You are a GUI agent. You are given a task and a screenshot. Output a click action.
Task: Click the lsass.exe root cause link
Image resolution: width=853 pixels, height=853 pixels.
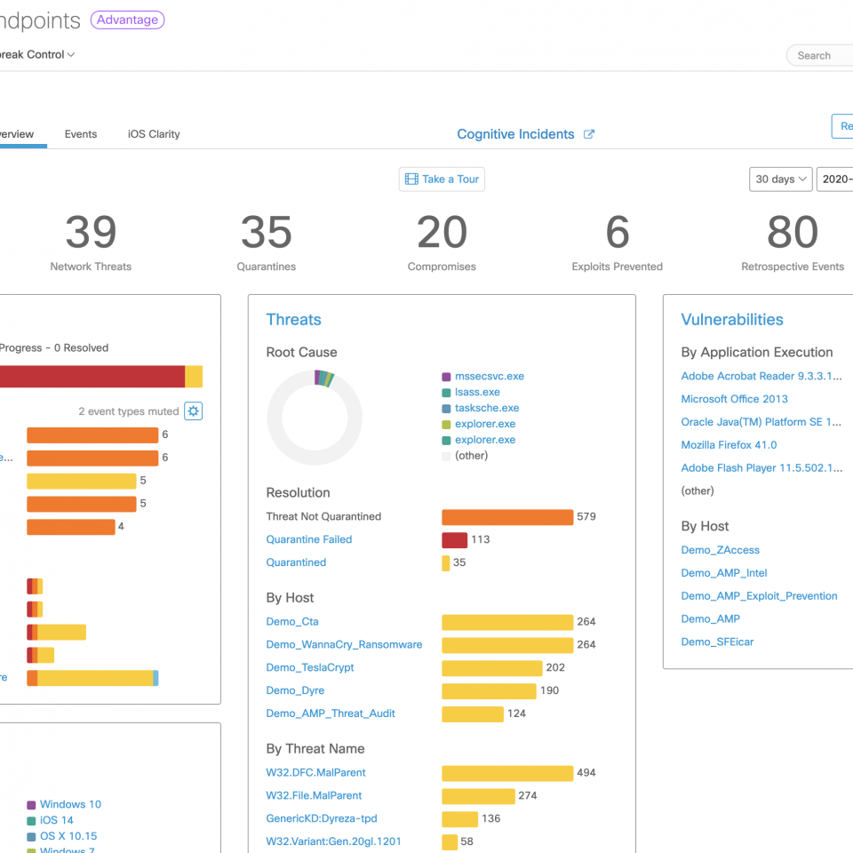pyautogui.click(x=477, y=392)
